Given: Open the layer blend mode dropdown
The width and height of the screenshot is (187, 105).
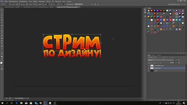Looking at the screenshot, I should pos(157,60).
